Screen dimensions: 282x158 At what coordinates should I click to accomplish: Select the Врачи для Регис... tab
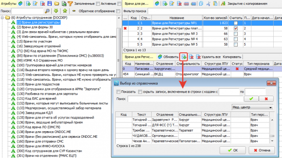(x=139, y=57)
